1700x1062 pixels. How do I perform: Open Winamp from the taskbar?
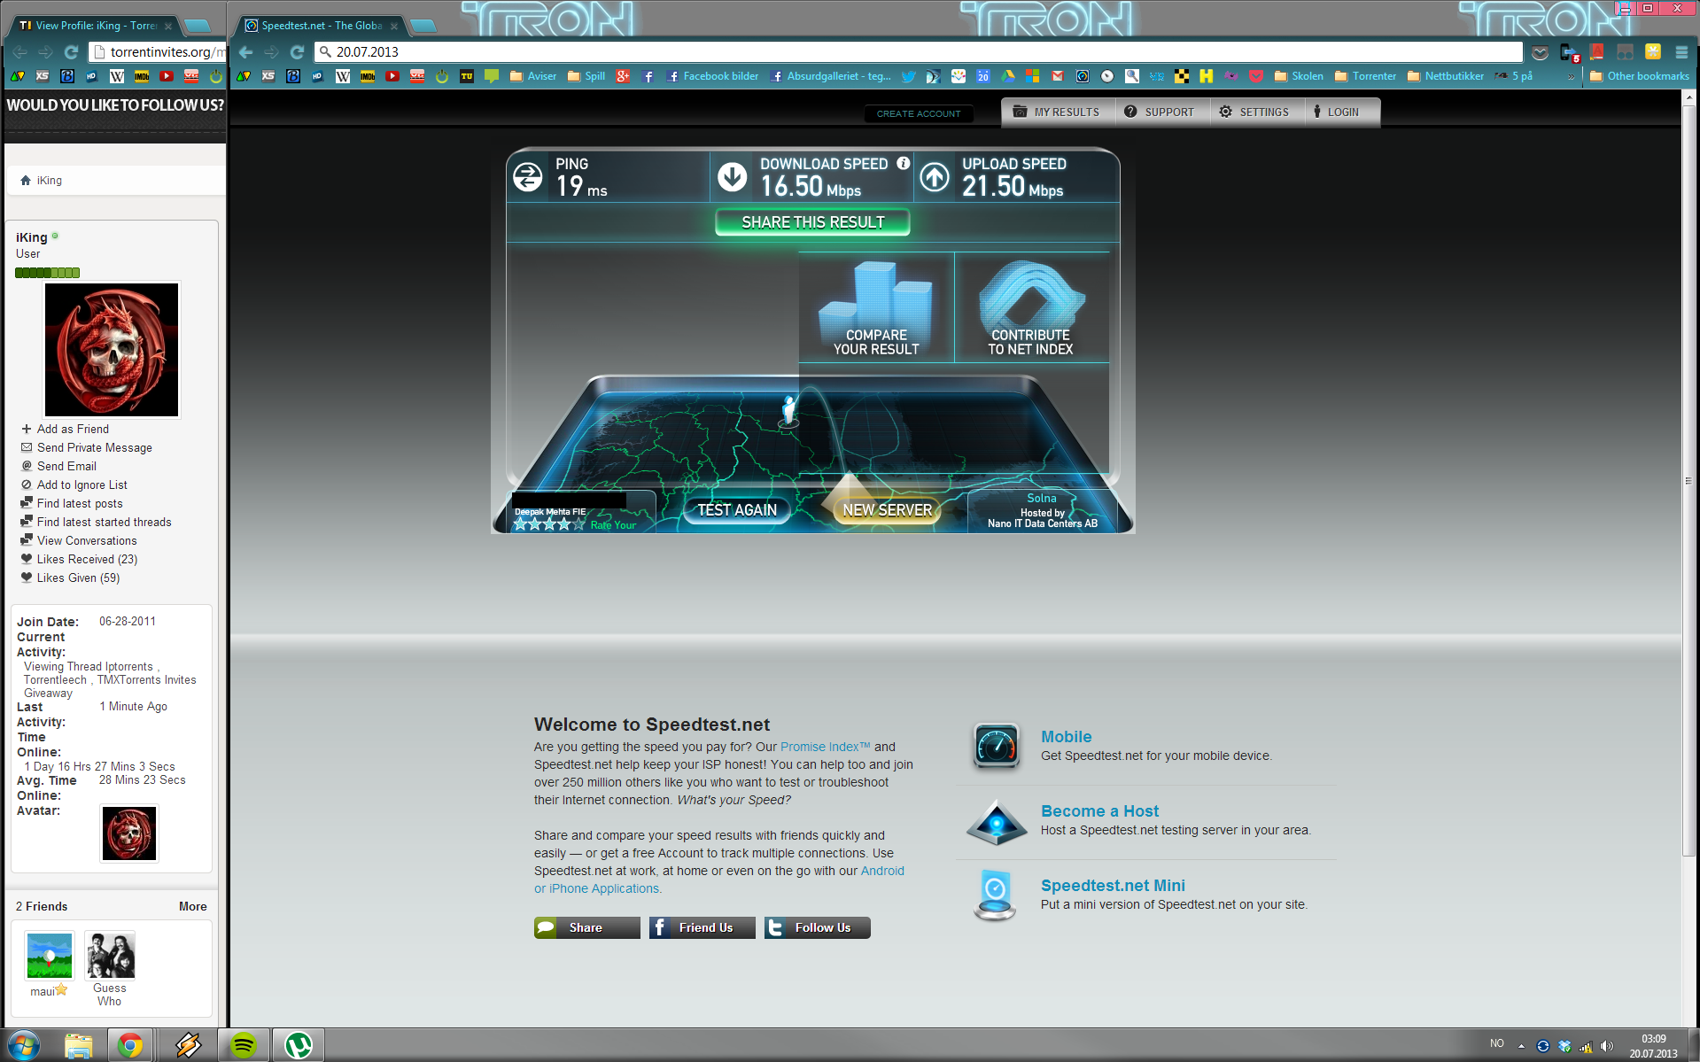coord(188,1045)
